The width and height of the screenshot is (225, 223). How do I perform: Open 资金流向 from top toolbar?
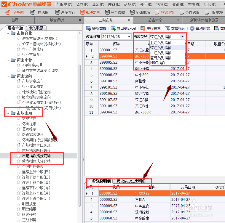tap(115, 12)
